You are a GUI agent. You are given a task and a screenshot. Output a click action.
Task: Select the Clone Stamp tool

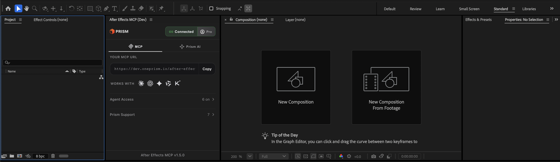[133, 9]
